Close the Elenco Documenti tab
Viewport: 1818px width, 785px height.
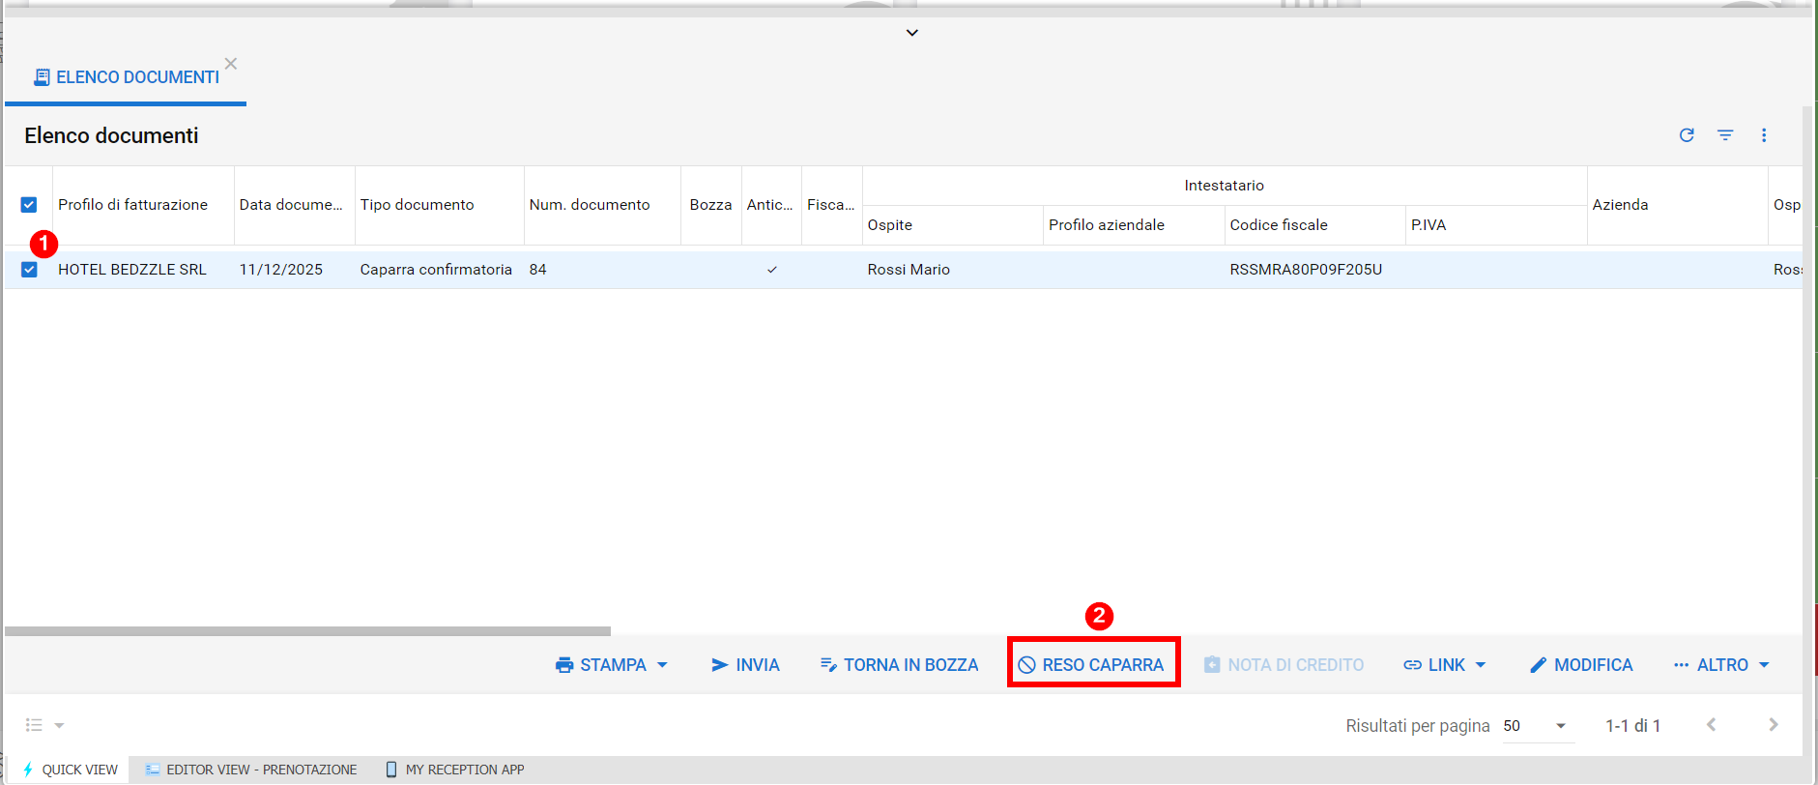point(231,64)
